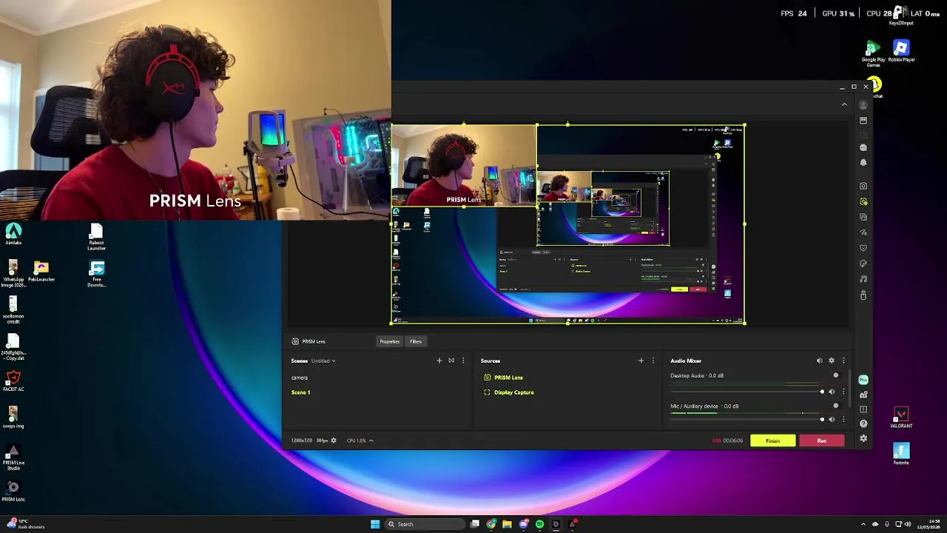This screenshot has width=947, height=533.
Task: Open the music note icon in PRISM sidebar
Action: click(863, 279)
